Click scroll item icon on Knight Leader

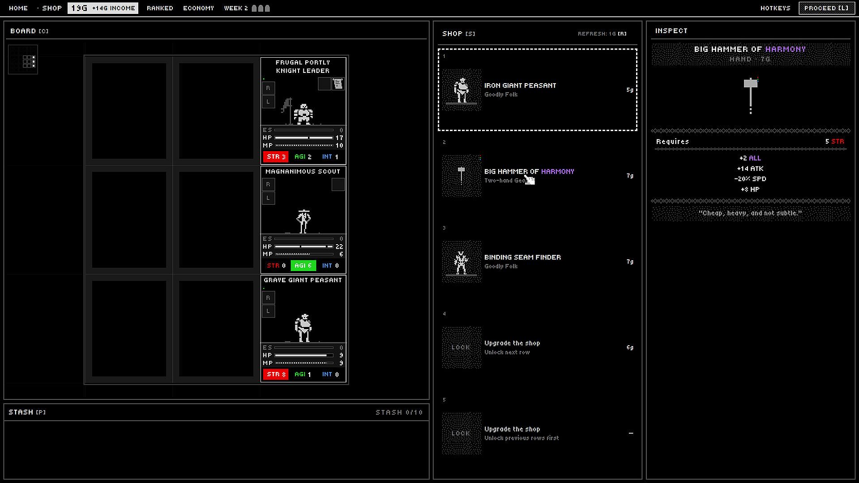click(x=338, y=84)
